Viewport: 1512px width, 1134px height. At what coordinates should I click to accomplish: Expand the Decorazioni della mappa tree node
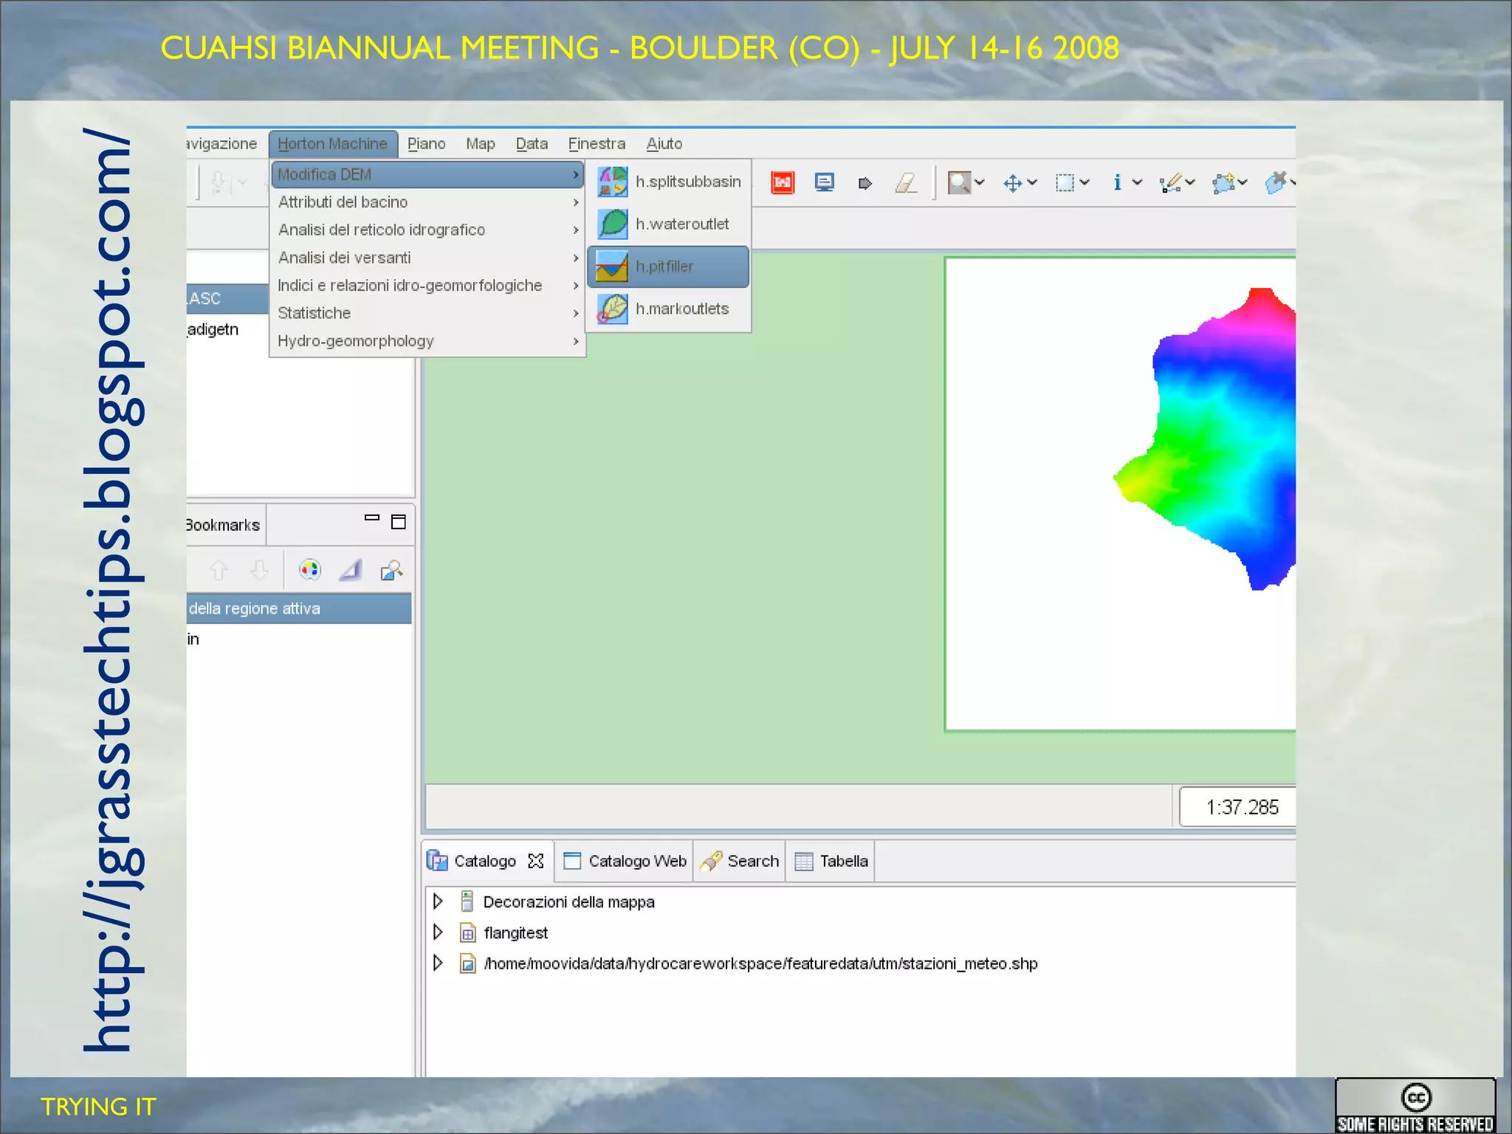pos(438,901)
